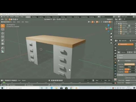The height and width of the screenshot is (102, 136).
Task: Open the Material properties tab
Action: click(x=115, y=80)
